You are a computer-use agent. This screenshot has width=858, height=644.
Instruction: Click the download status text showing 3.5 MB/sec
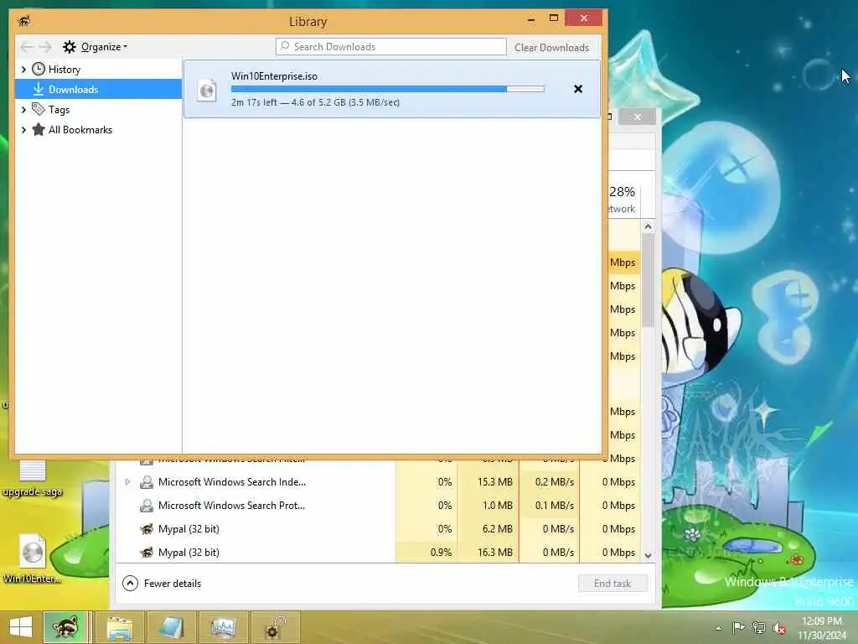coord(315,102)
